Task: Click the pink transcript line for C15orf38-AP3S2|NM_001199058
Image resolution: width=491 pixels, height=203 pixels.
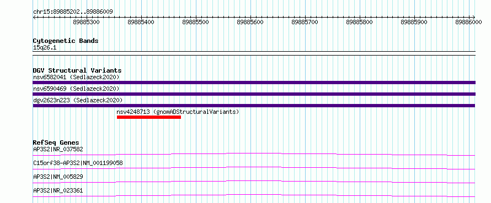Action: 254,168
